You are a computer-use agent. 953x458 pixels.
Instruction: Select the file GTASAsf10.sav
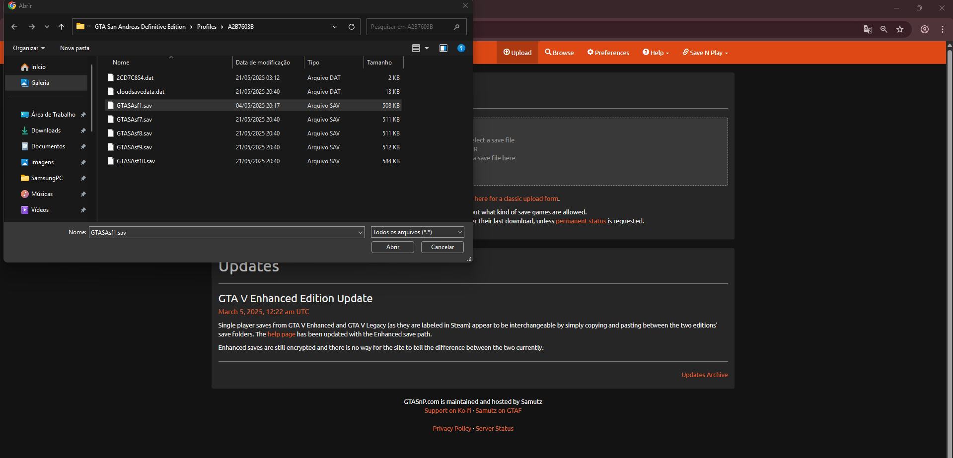(253, 161)
